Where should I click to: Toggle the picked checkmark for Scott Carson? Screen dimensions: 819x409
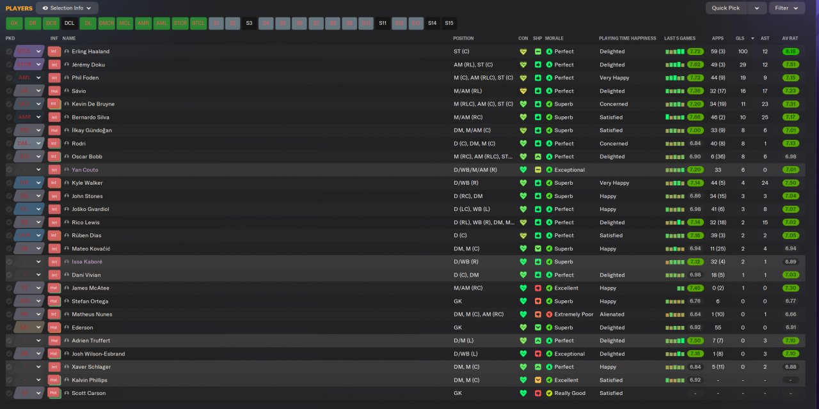point(9,393)
